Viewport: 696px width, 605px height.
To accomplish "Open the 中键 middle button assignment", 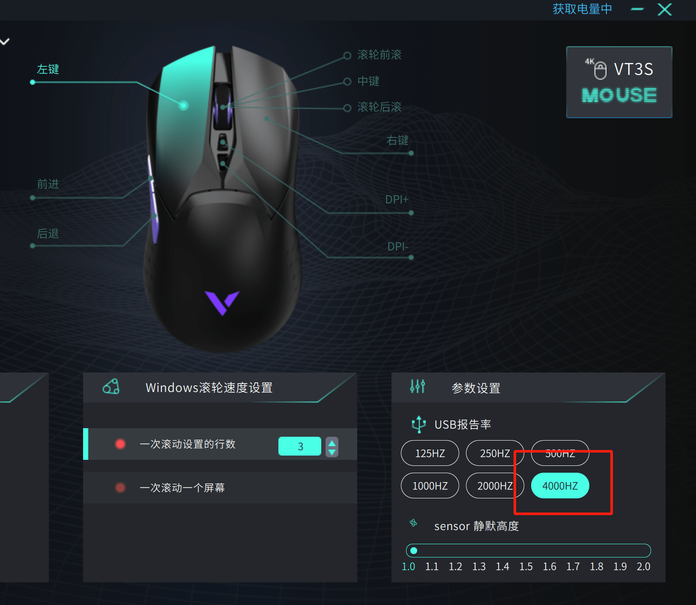I will pyautogui.click(x=347, y=82).
